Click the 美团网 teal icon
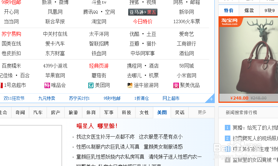278x166 pixels. point(91,85)
